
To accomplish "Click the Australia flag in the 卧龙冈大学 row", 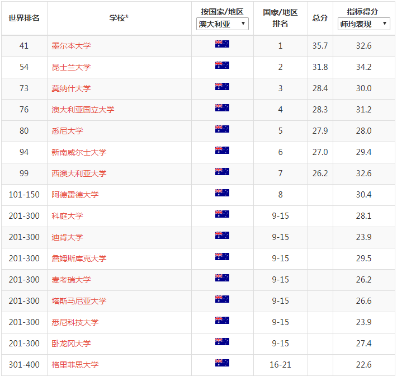I will pos(222,342).
